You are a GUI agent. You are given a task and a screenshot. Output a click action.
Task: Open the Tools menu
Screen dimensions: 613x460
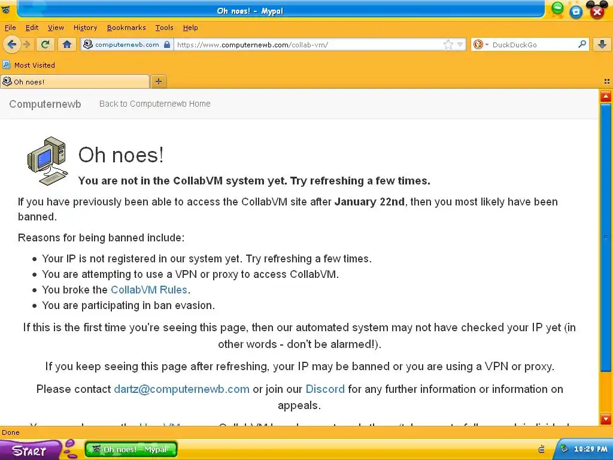tap(164, 28)
